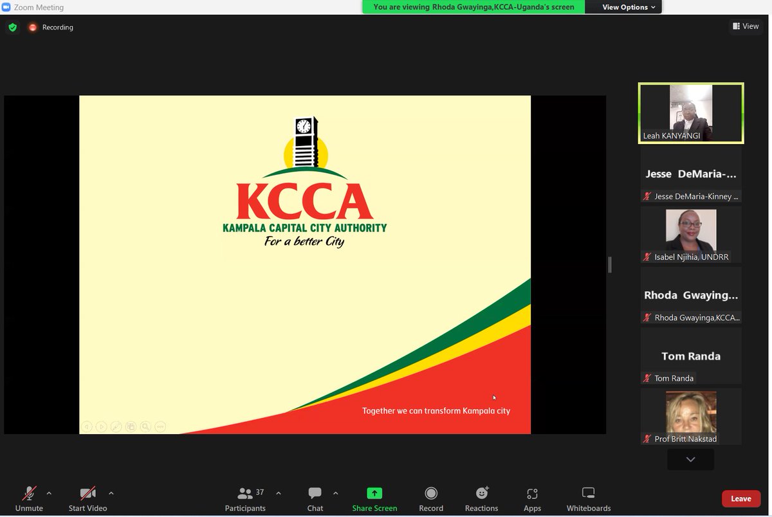This screenshot has height=517, width=772.
Task: Click the panel divider handle beside shared screen
Action: pos(610,264)
